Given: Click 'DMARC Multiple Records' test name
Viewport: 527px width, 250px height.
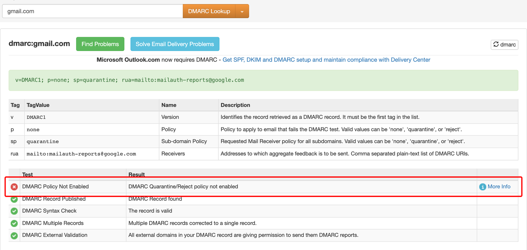Looking at the screenshot, I should pyautogui.click(x=53, y=223).
